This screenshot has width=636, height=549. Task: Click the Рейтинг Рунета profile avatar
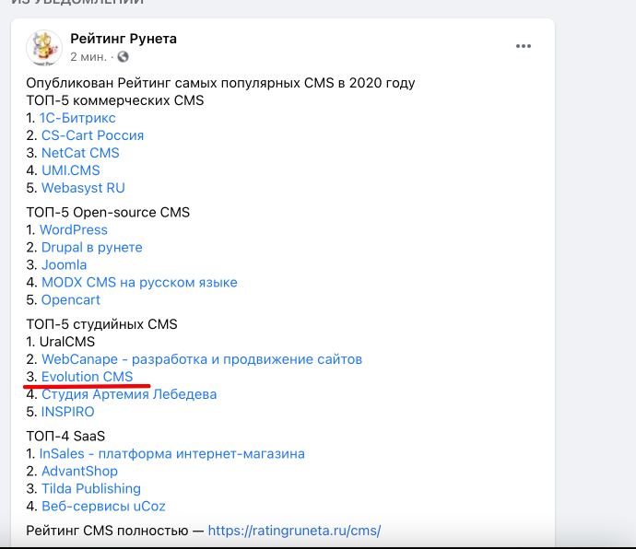[x=44, y=48]
